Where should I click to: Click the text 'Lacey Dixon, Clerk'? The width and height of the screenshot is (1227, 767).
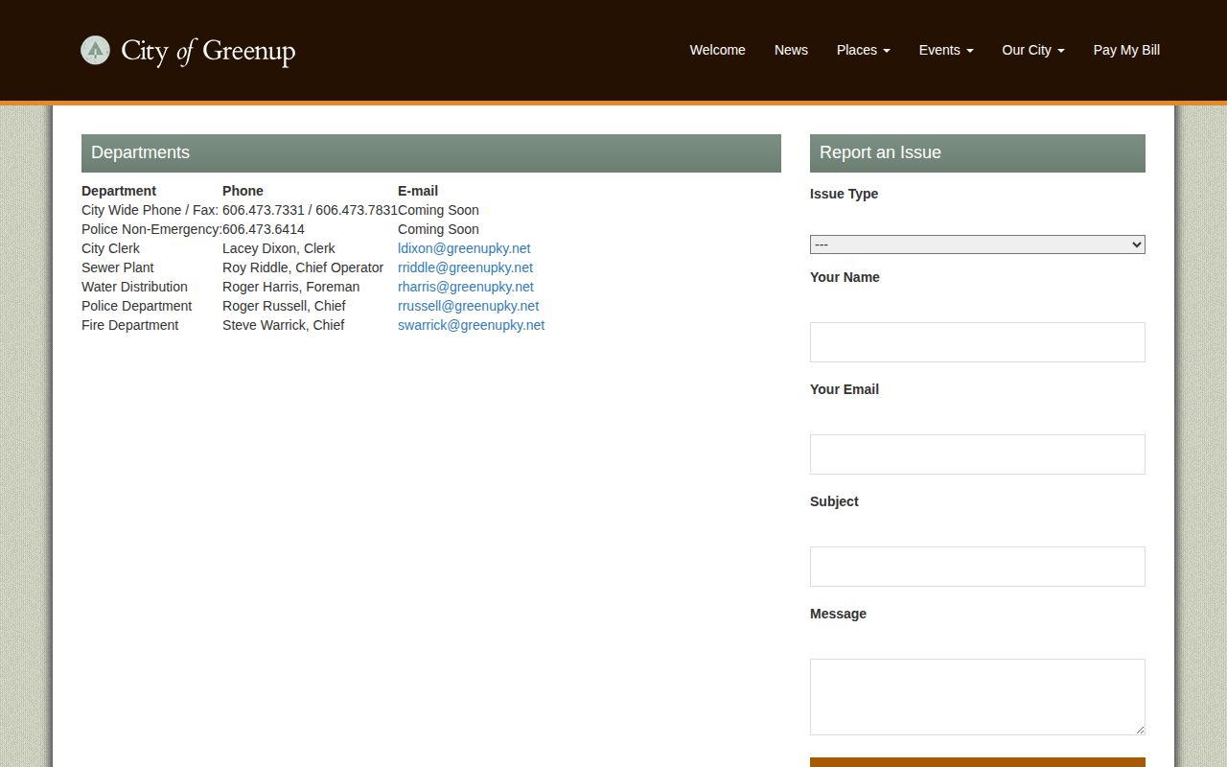279,248
